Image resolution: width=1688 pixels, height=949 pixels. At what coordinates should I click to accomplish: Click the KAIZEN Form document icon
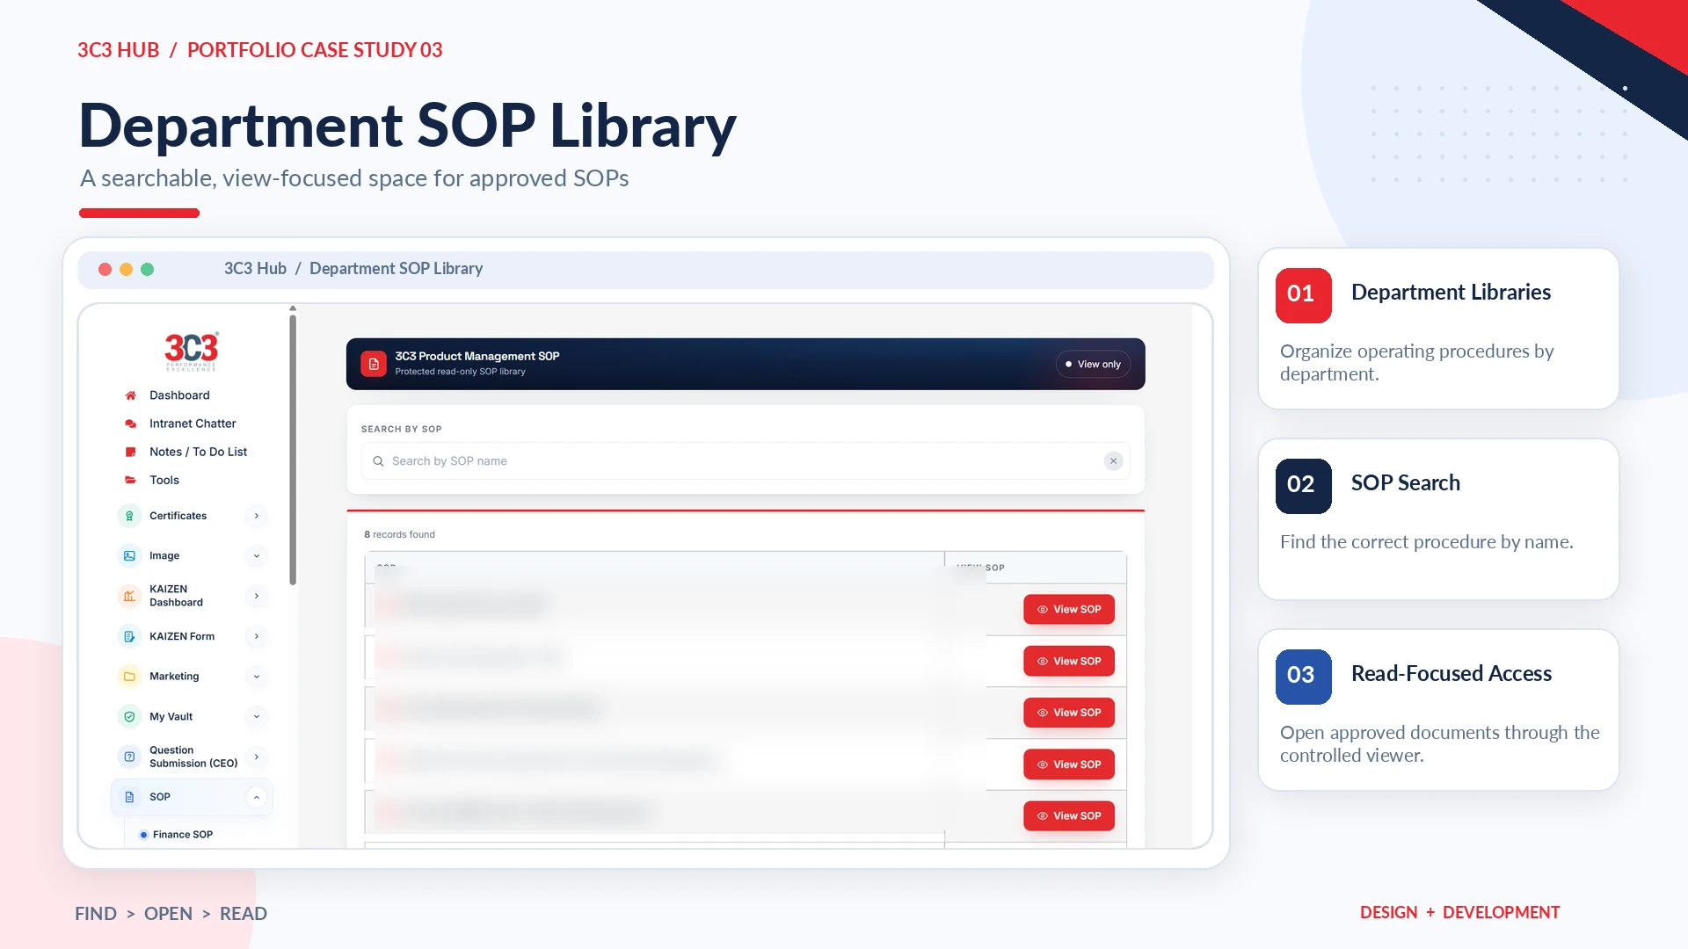129,636
